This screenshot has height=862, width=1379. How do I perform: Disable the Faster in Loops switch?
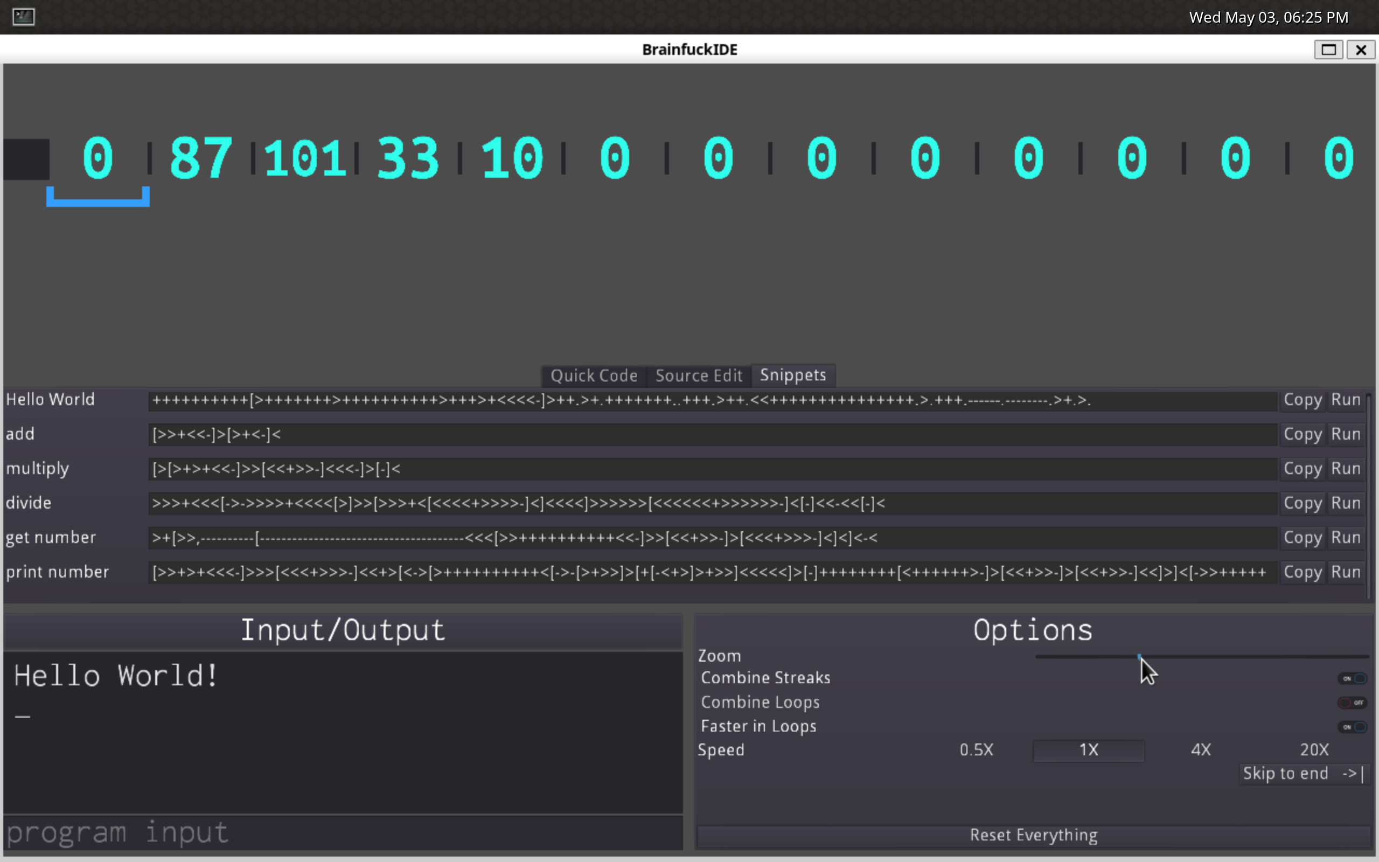click(x=1352, y=727)
